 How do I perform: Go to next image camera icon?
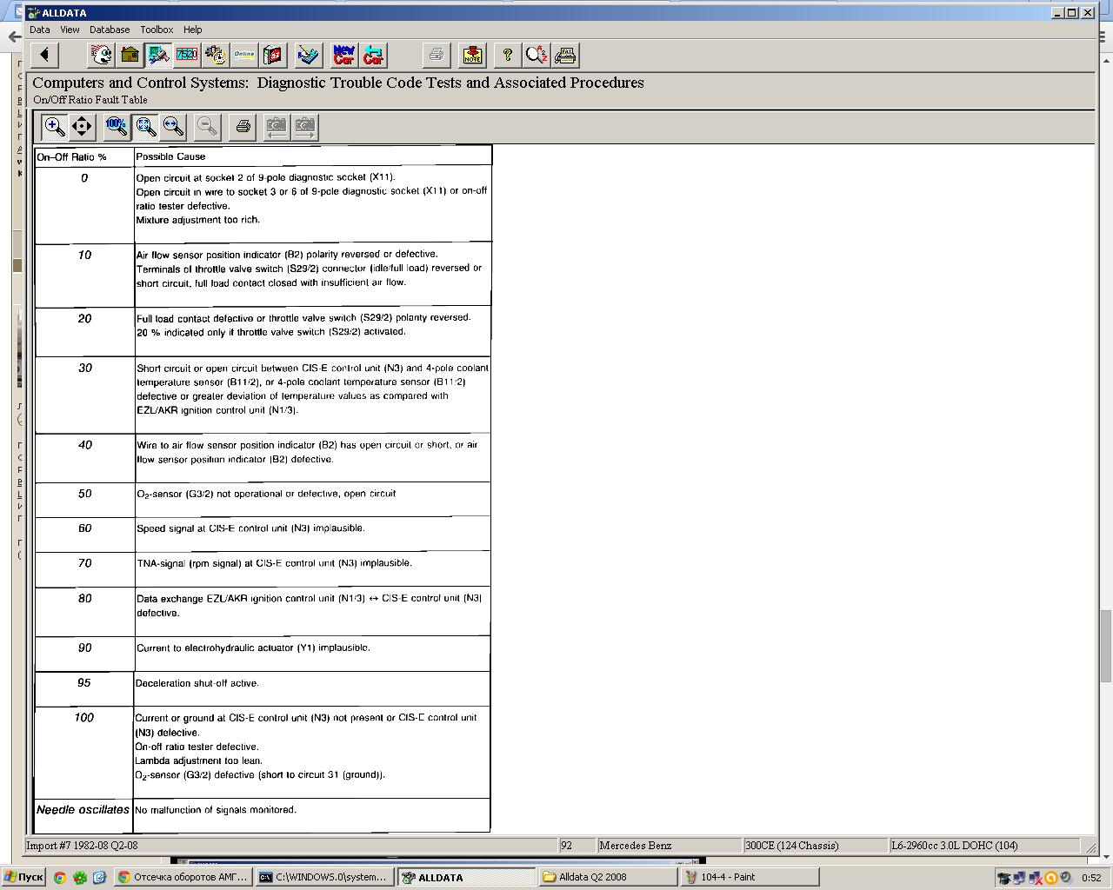304,127
